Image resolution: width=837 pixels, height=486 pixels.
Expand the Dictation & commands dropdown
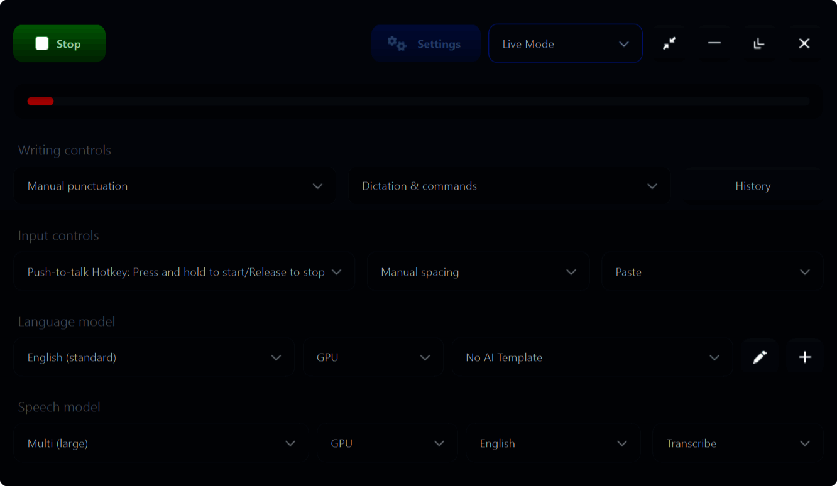click(508, 186)
